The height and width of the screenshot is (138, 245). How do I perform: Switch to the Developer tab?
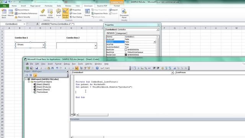(88, 6)
